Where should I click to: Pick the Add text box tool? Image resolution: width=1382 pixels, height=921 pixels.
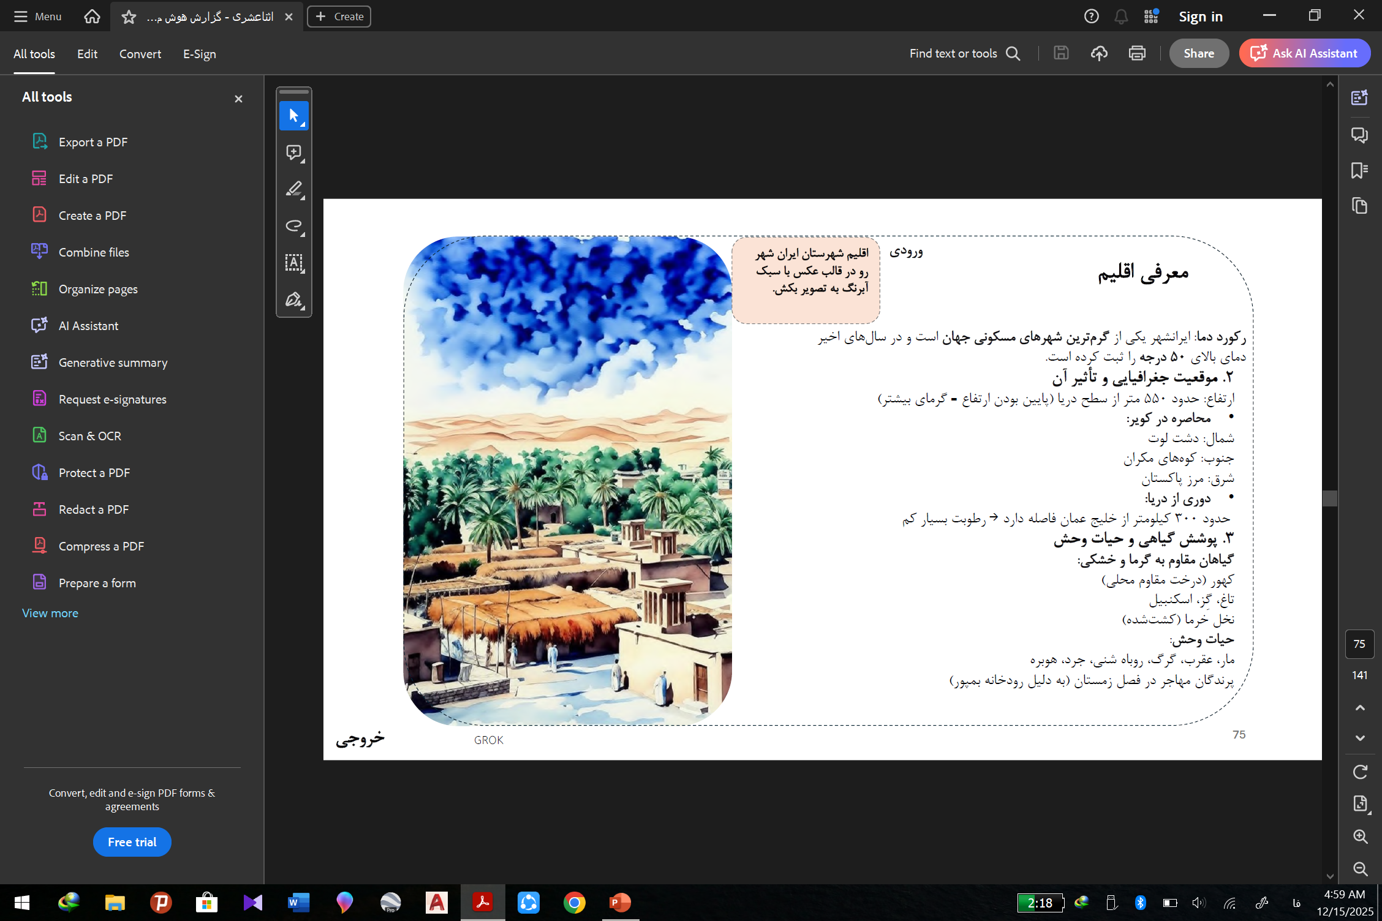click(x=294, y=263)
